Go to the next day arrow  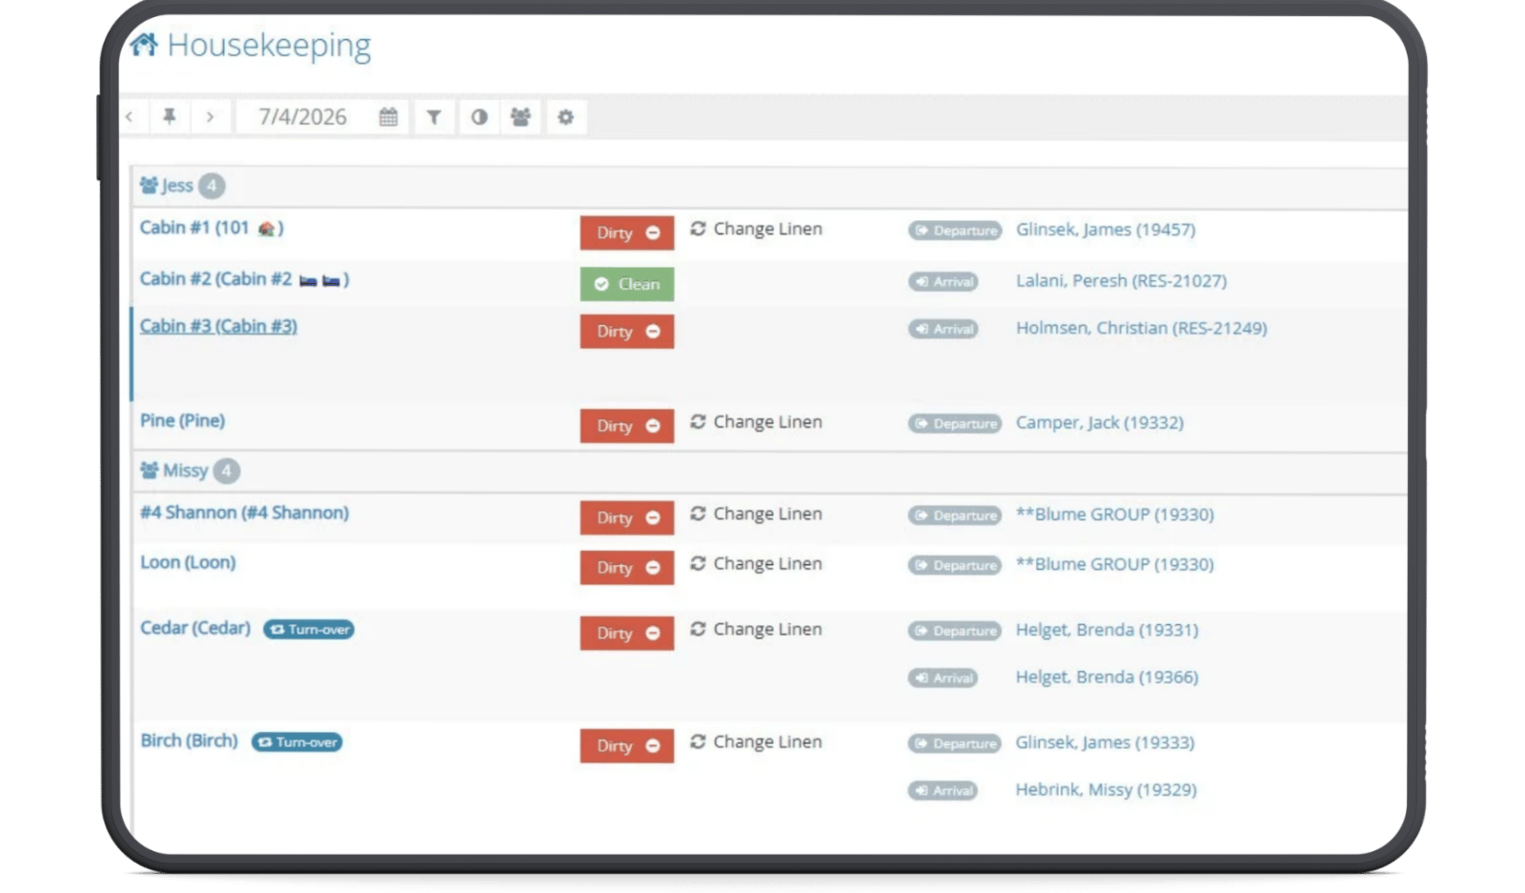(210, 117)
